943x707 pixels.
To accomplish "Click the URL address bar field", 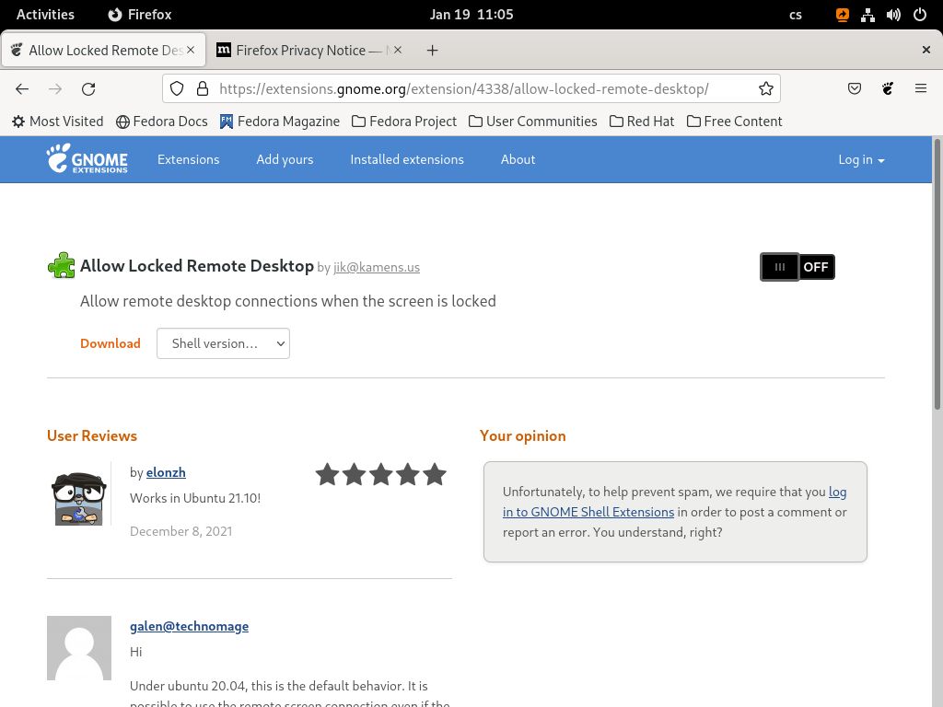I will pos(470,88).
